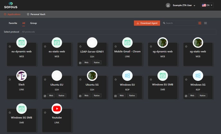Open the Youtube application icon
221x134 pixels.
click(x=57, y=109)
